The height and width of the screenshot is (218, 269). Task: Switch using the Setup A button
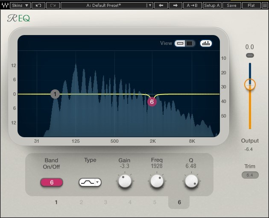212,5
